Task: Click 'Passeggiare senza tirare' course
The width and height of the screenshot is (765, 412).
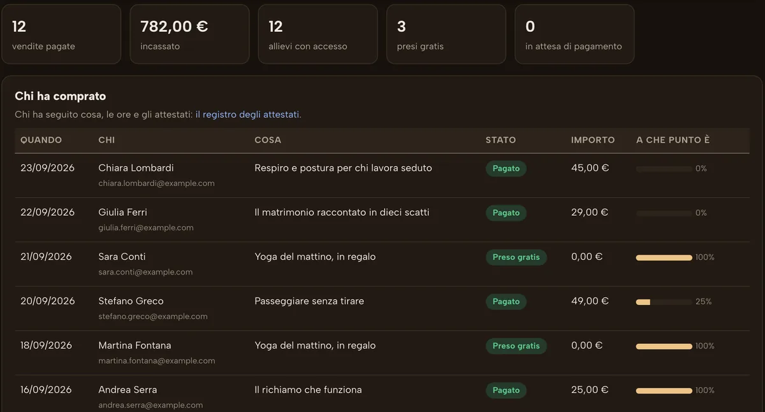Action: (309, 301)
